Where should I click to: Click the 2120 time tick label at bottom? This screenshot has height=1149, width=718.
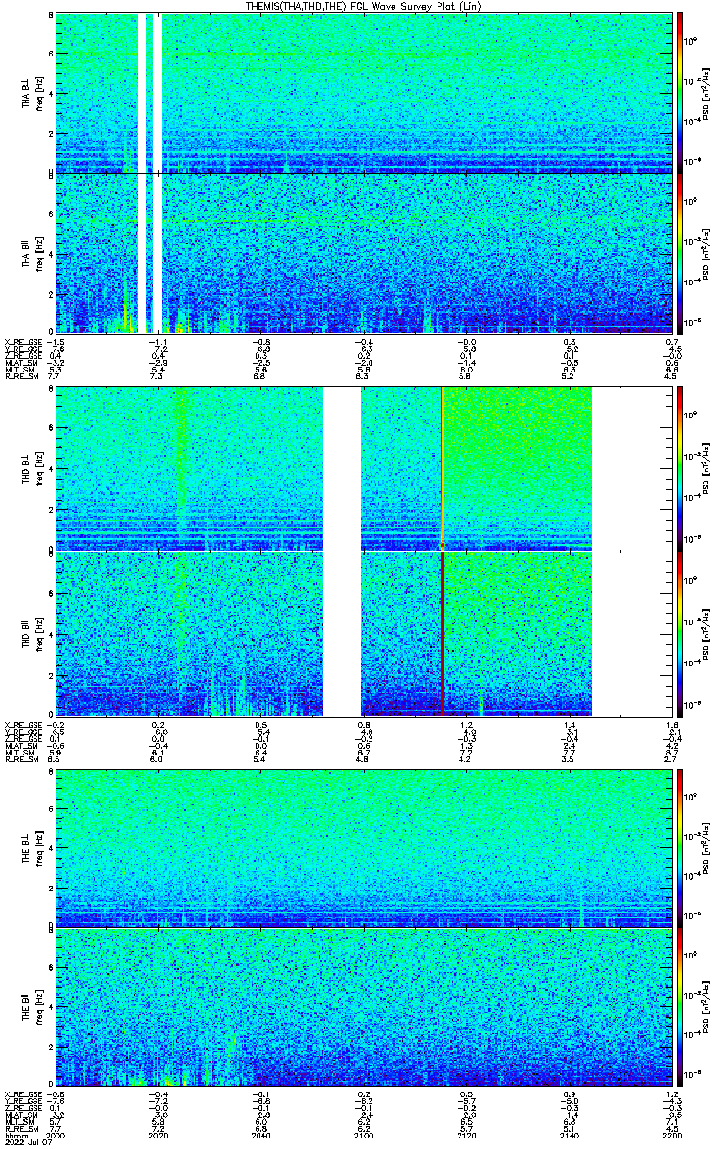pos(466,1134)
